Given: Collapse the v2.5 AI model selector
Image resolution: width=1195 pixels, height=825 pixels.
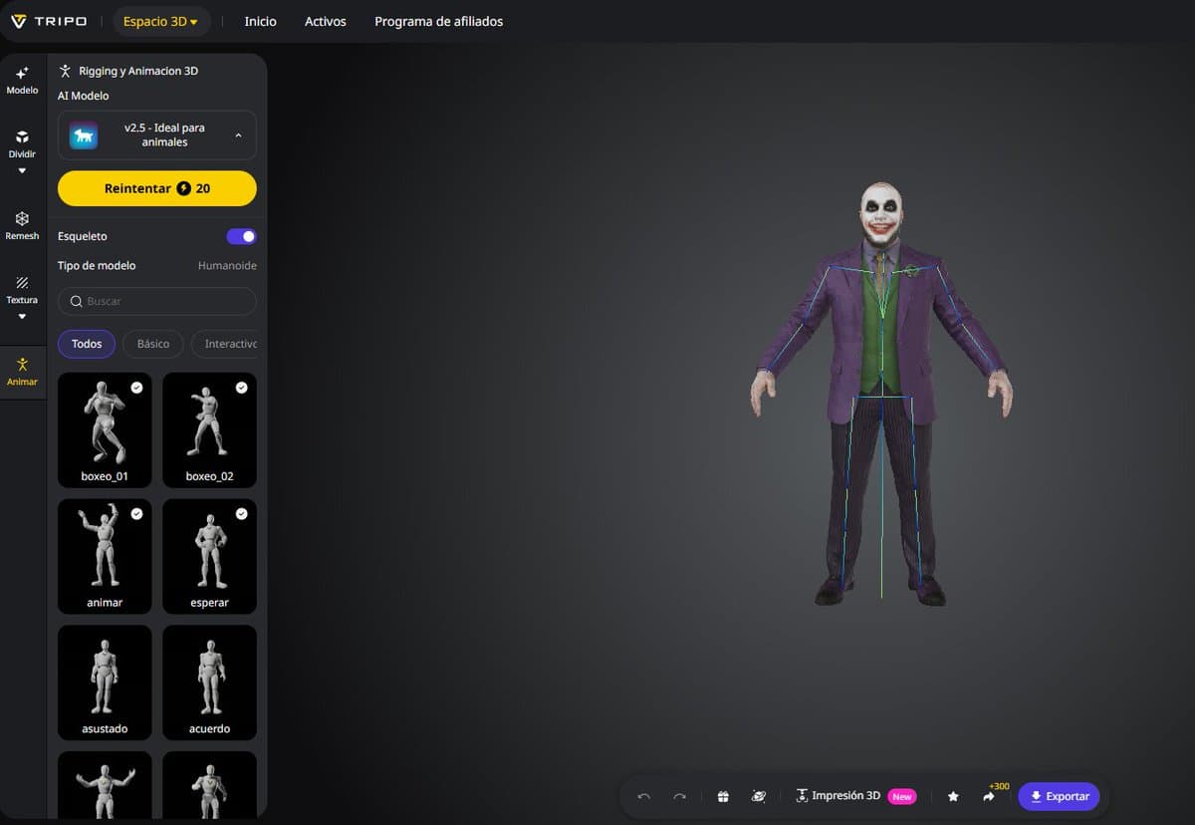Looking at the screenshot, I should (x=238, y=135).
